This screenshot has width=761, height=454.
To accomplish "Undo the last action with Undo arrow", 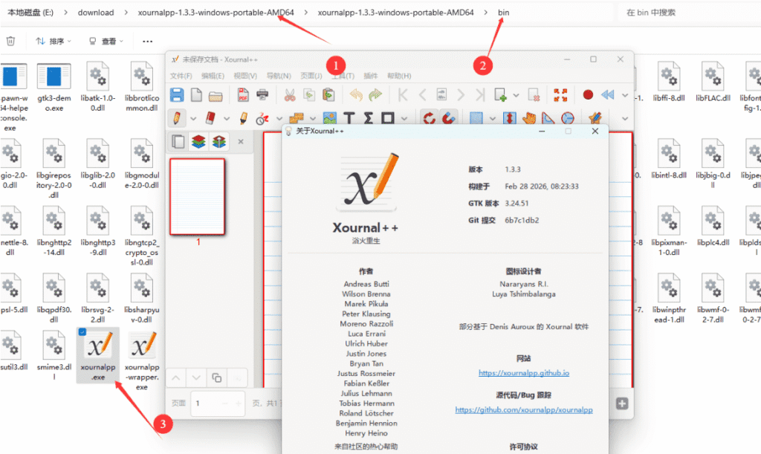I will click(356, 94).
